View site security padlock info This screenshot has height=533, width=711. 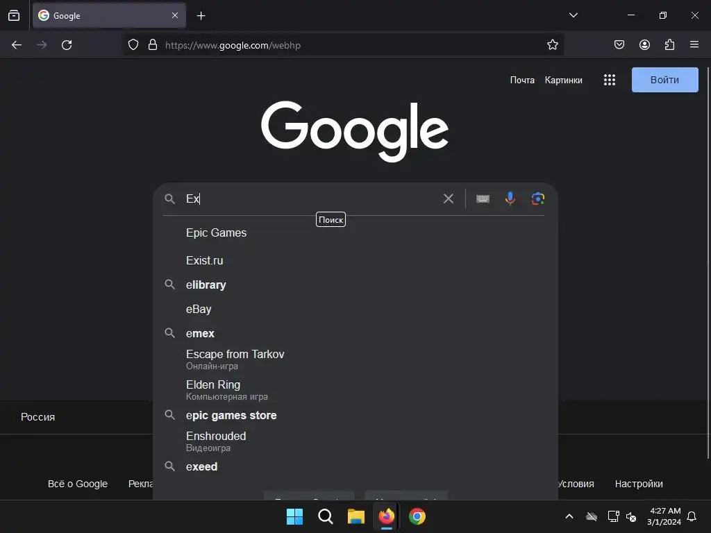153,45
